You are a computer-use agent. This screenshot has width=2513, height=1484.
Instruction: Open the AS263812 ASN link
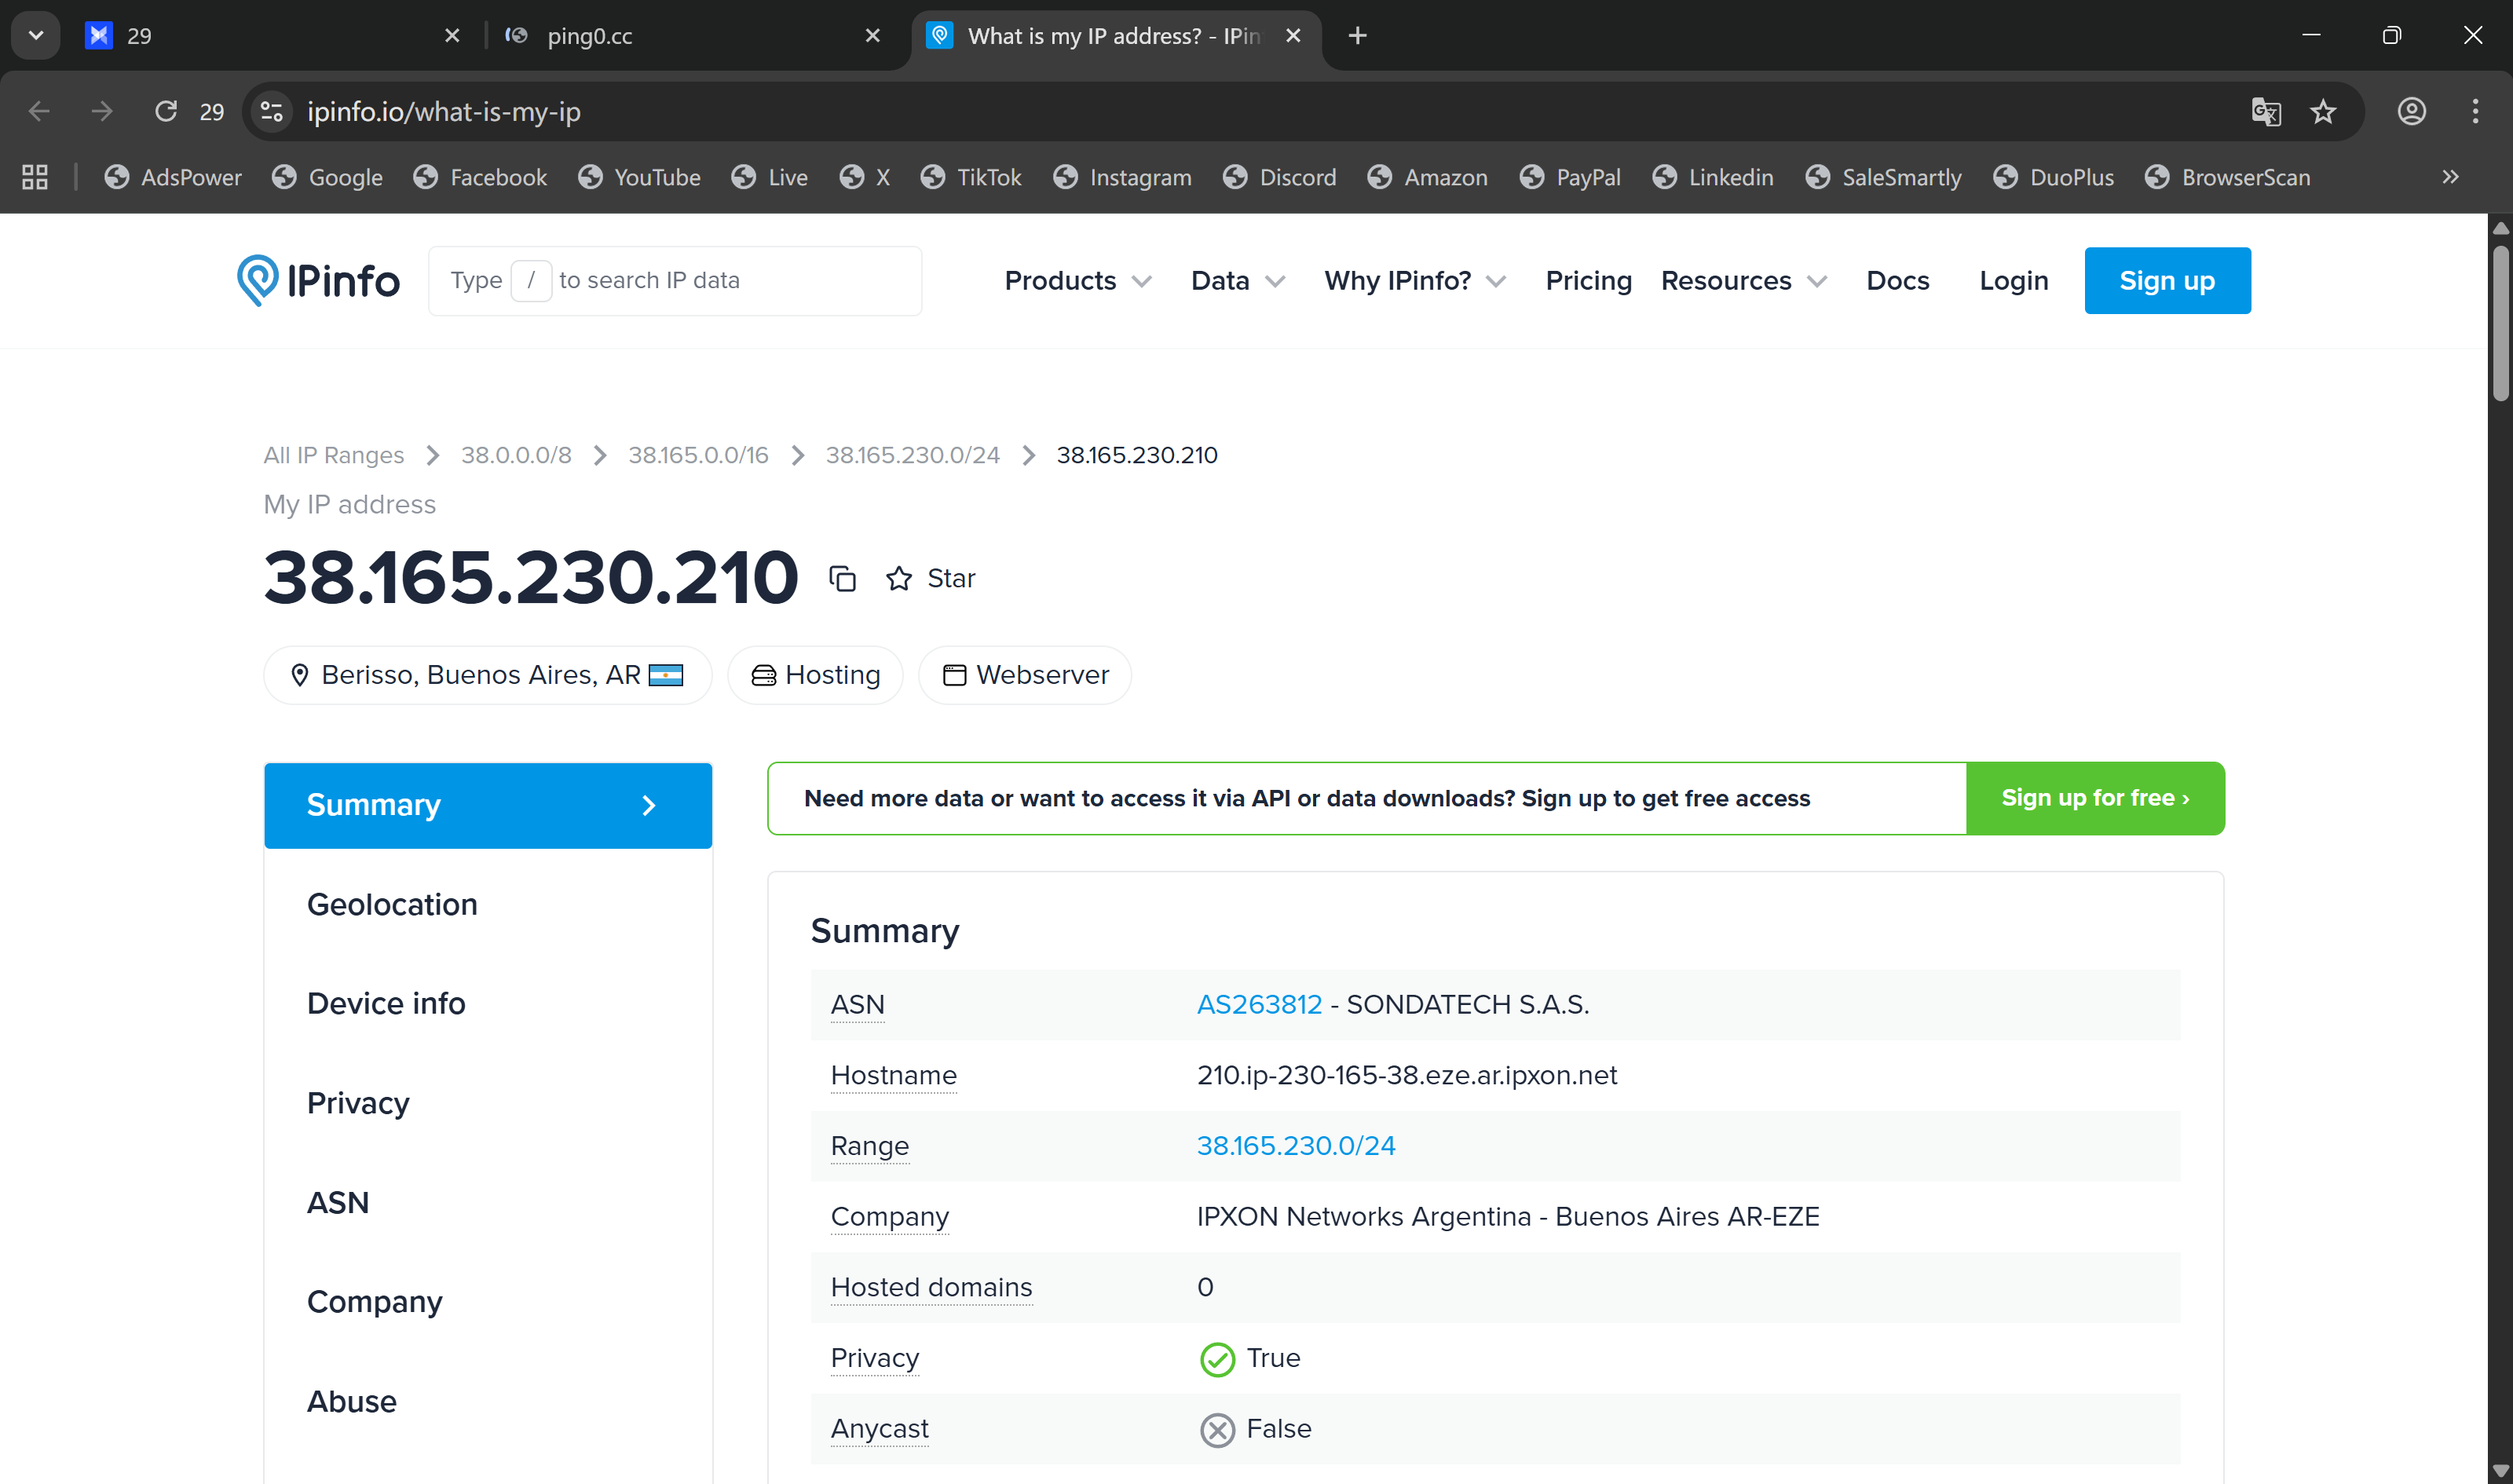1259,1004
